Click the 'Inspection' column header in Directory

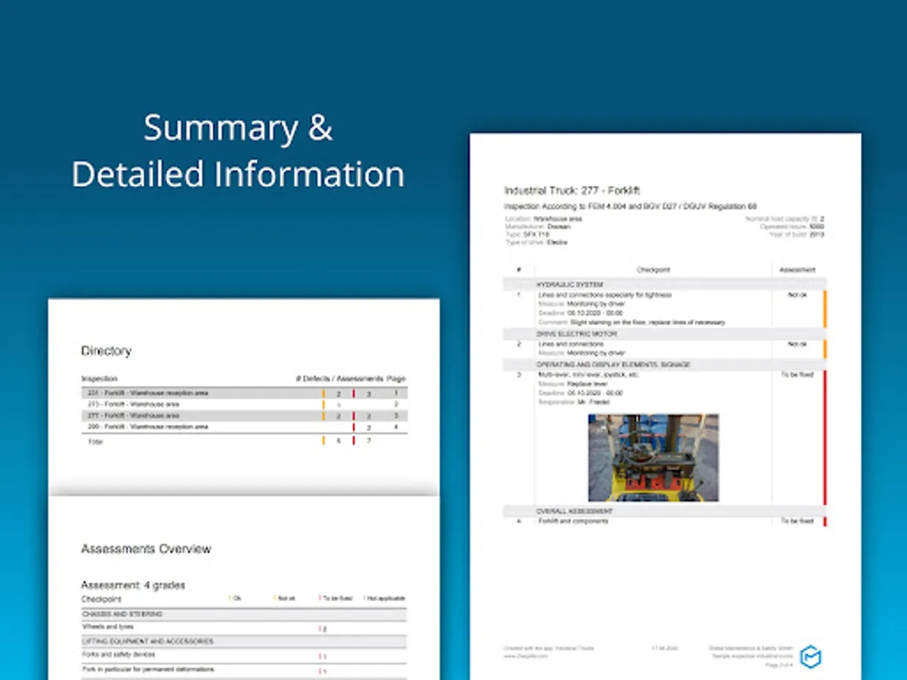tap(100, 378)
